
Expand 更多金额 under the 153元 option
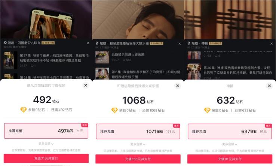(138, 144)
